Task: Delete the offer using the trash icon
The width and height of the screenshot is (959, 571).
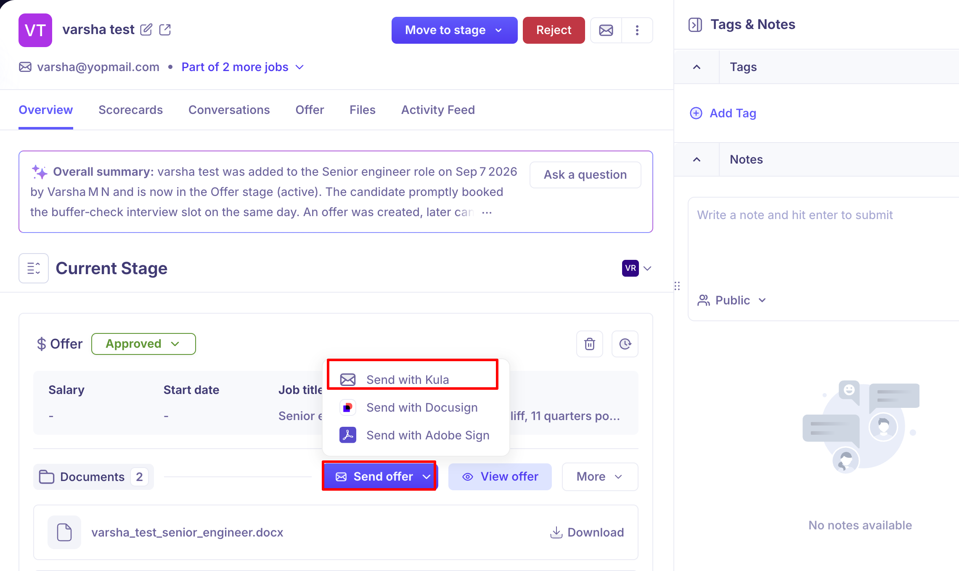Action: (589, 344)
